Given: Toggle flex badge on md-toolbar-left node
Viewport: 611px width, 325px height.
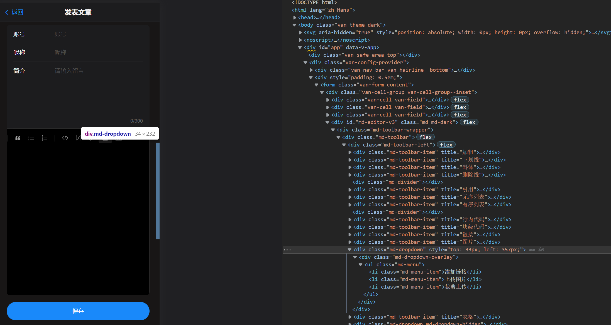Looking at the screenshot, I should click(x=446, y=145).
